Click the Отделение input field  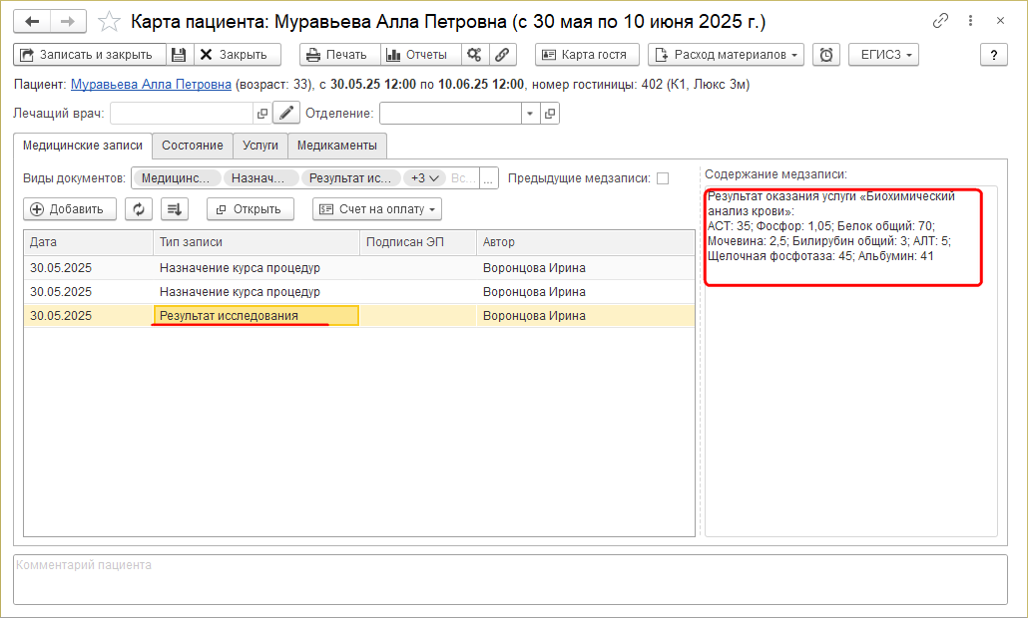(450, 114)
